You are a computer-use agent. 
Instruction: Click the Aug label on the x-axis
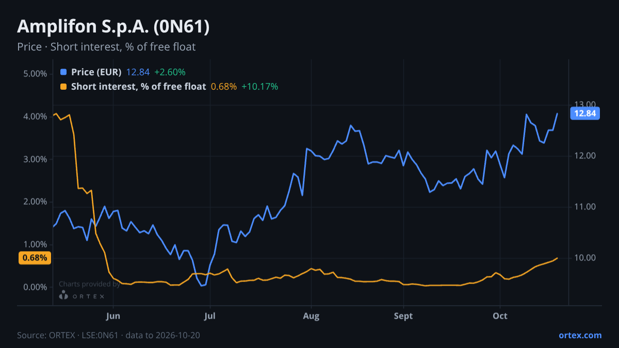tap(311, 316)
